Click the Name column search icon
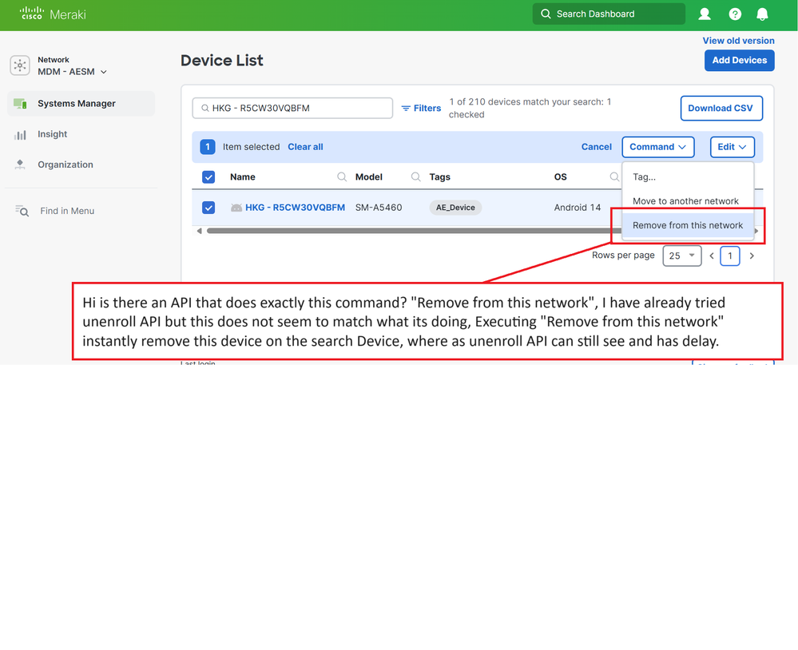This screenshot has height=650, width=798. click(342, 177)
